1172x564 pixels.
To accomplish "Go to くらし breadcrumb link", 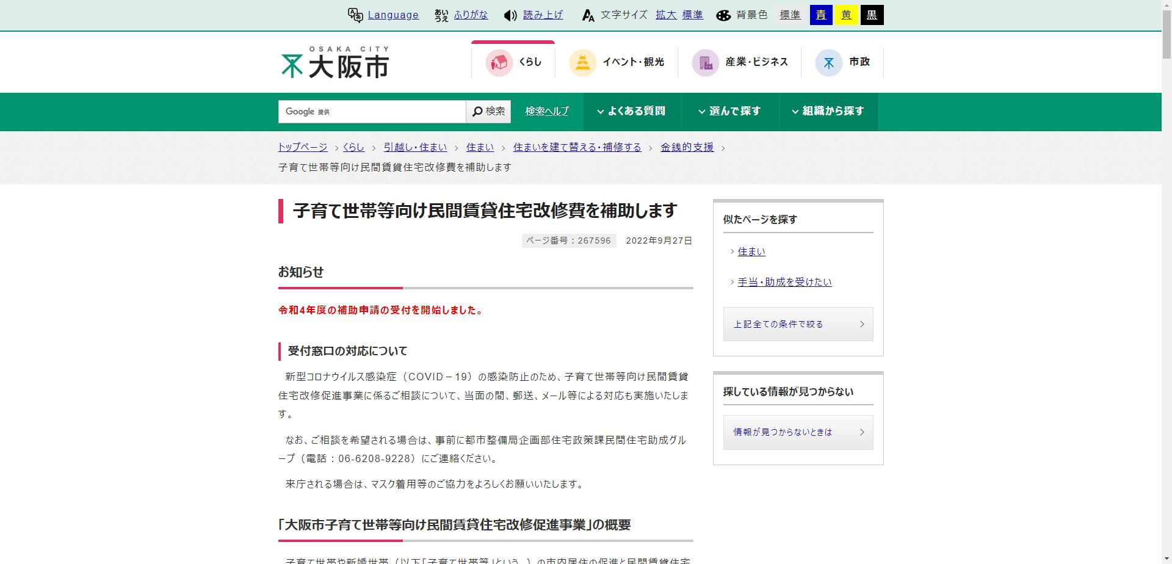I will tap(353, 147).
